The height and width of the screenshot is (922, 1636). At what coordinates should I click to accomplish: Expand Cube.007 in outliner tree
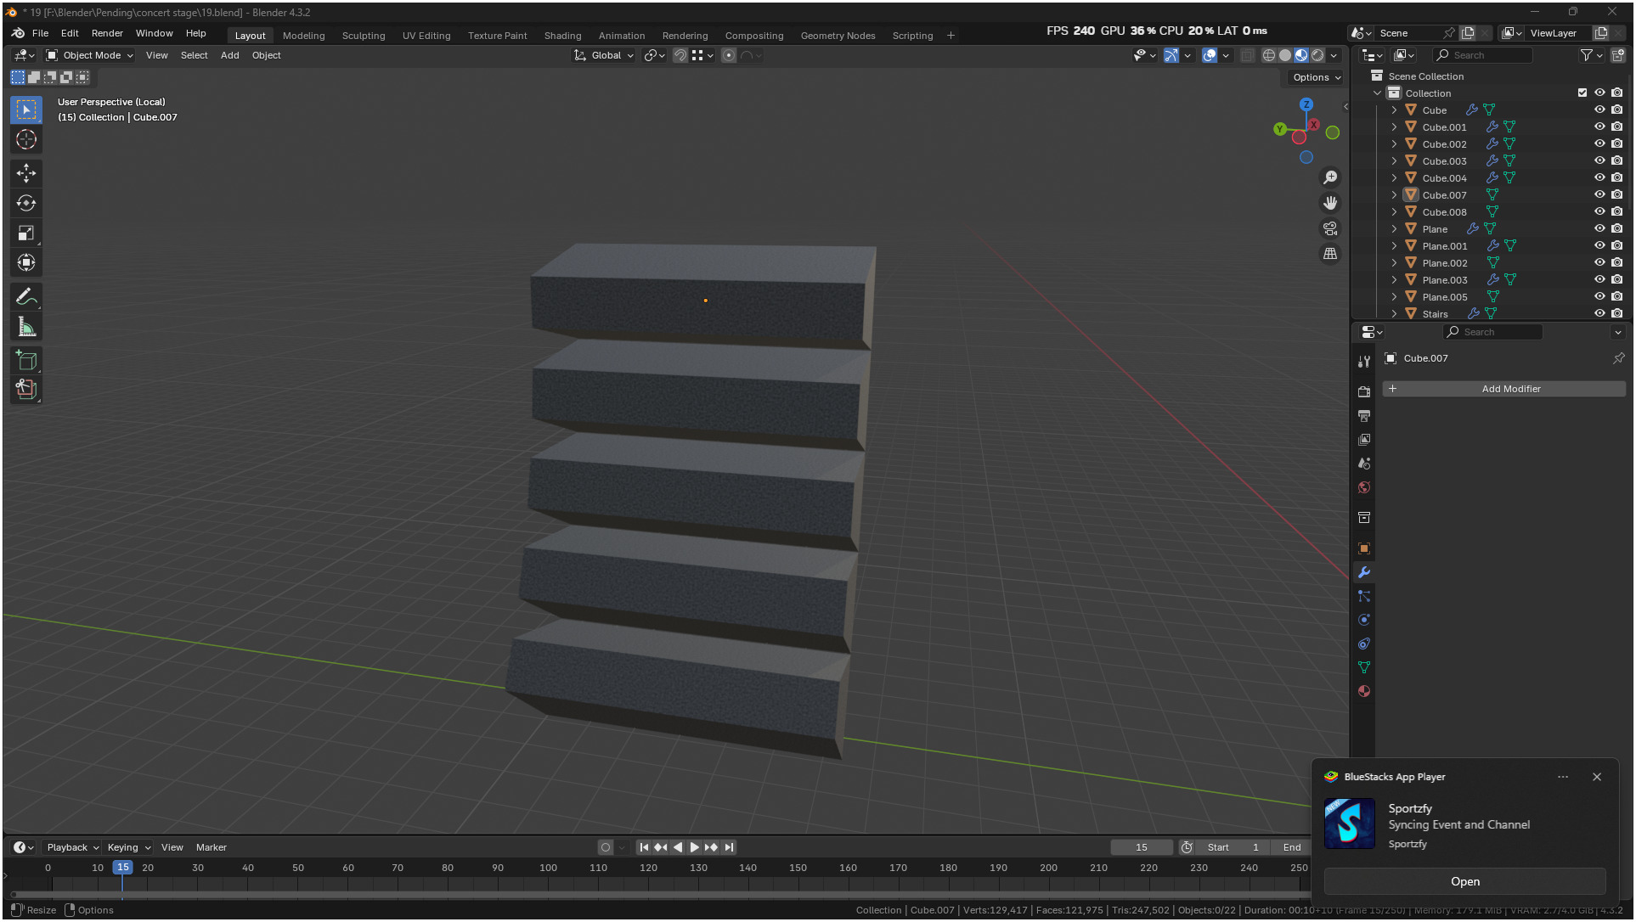(x=1394, y=194)
